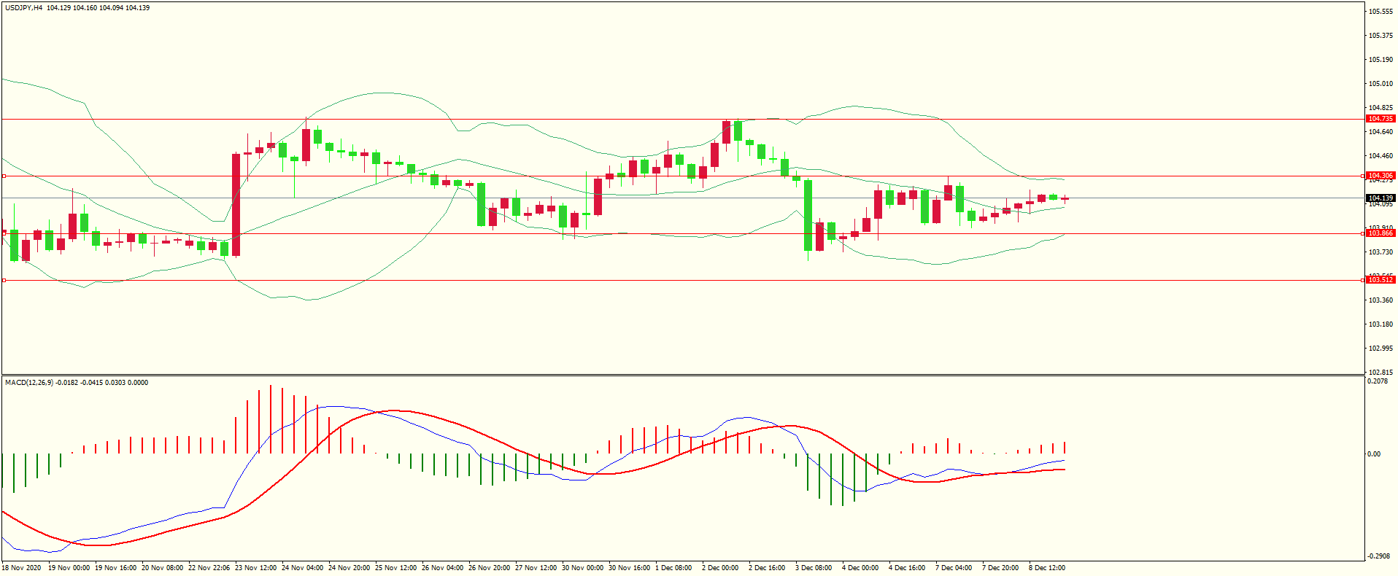Screen dimensions: 1398x576
Task: Click the MACD(12,26,9) indicator label
Action: click(29, 383)
